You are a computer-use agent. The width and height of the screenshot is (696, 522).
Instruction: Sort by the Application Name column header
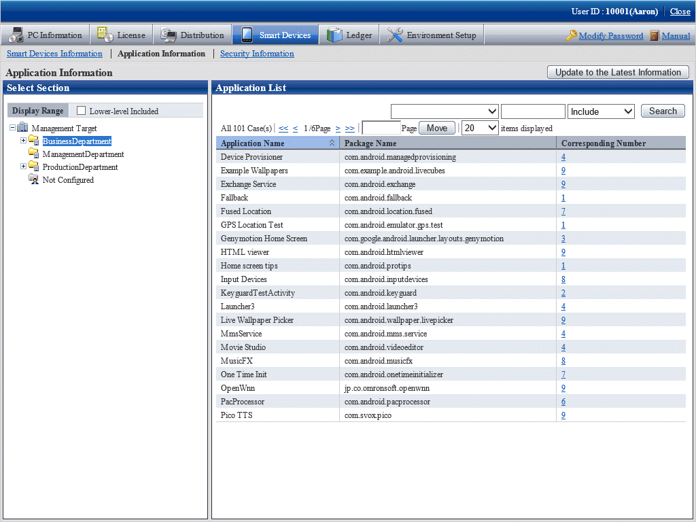click(252, 143)
